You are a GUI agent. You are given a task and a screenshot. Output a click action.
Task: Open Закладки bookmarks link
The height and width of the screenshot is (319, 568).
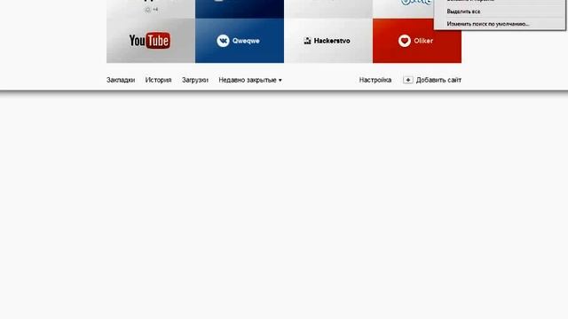pos(121,80)
